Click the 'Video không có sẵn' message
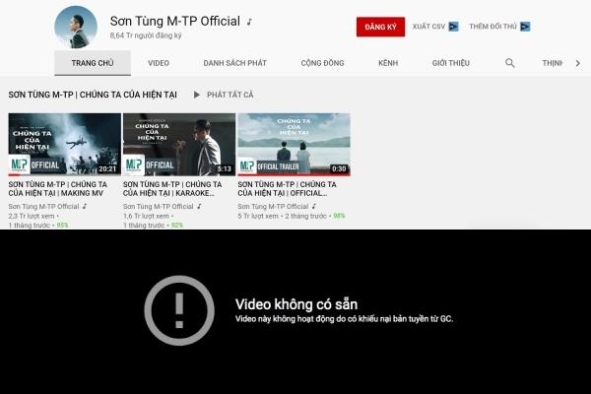The image size is (591, 394). pos(296,304)
